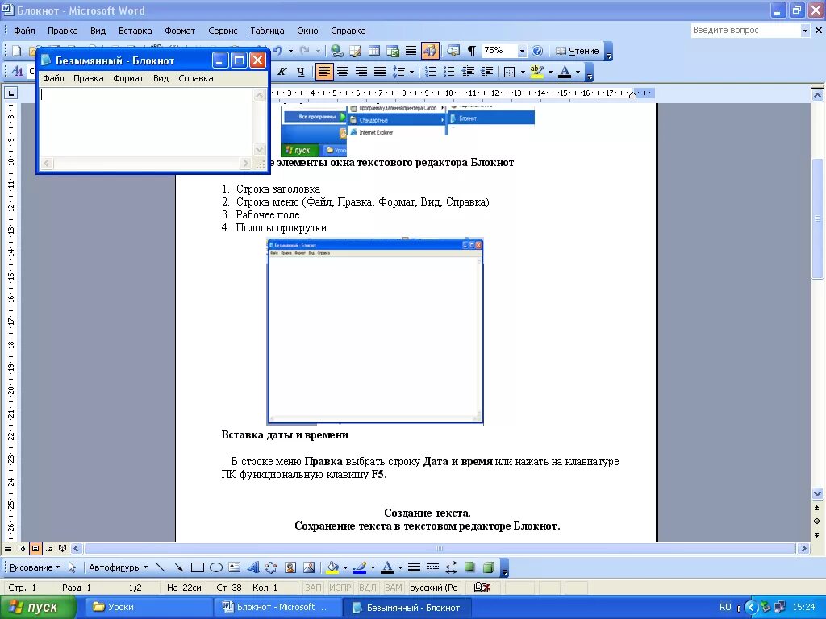This screenshot has height=619, width=826.
Task: Toggle Align Left paragraph button
Action: coord(324,72)
